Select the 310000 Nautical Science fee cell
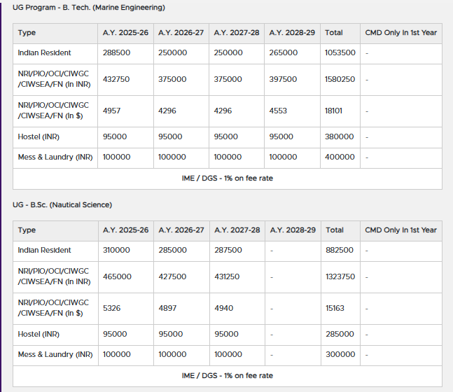The image size is (453, 392). pos(117,251)
